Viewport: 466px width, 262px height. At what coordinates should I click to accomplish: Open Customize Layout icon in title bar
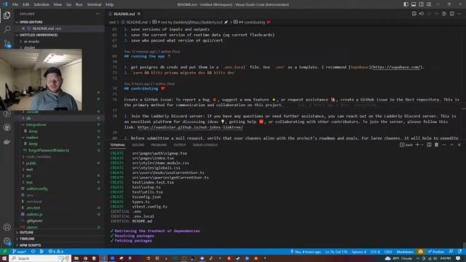pyautogui.click(x=429, y=4)
